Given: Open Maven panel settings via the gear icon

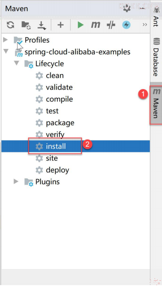Looking at the screenshot, I should (127, 8).
